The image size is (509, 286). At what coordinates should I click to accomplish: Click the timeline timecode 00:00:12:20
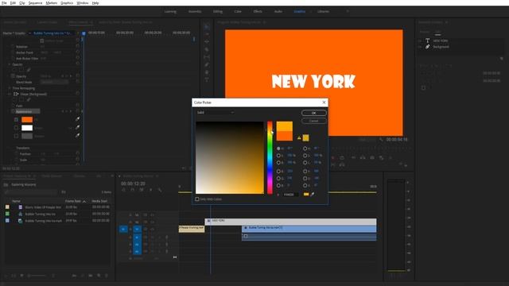click(x=133, y=184)
